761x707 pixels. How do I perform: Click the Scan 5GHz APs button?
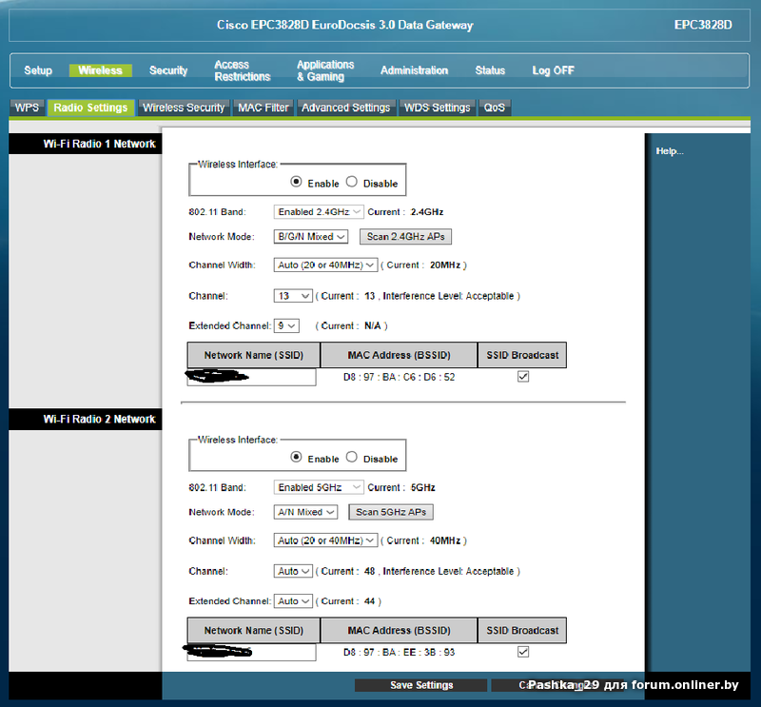(x=391, y=512)
